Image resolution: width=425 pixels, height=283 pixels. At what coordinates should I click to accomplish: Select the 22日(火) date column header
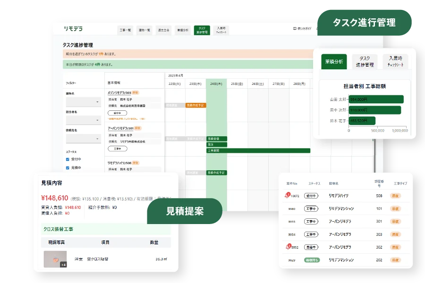[175, 83]
